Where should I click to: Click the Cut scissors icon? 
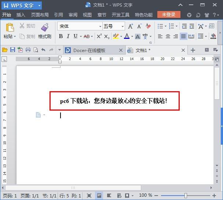coord(22,26)
